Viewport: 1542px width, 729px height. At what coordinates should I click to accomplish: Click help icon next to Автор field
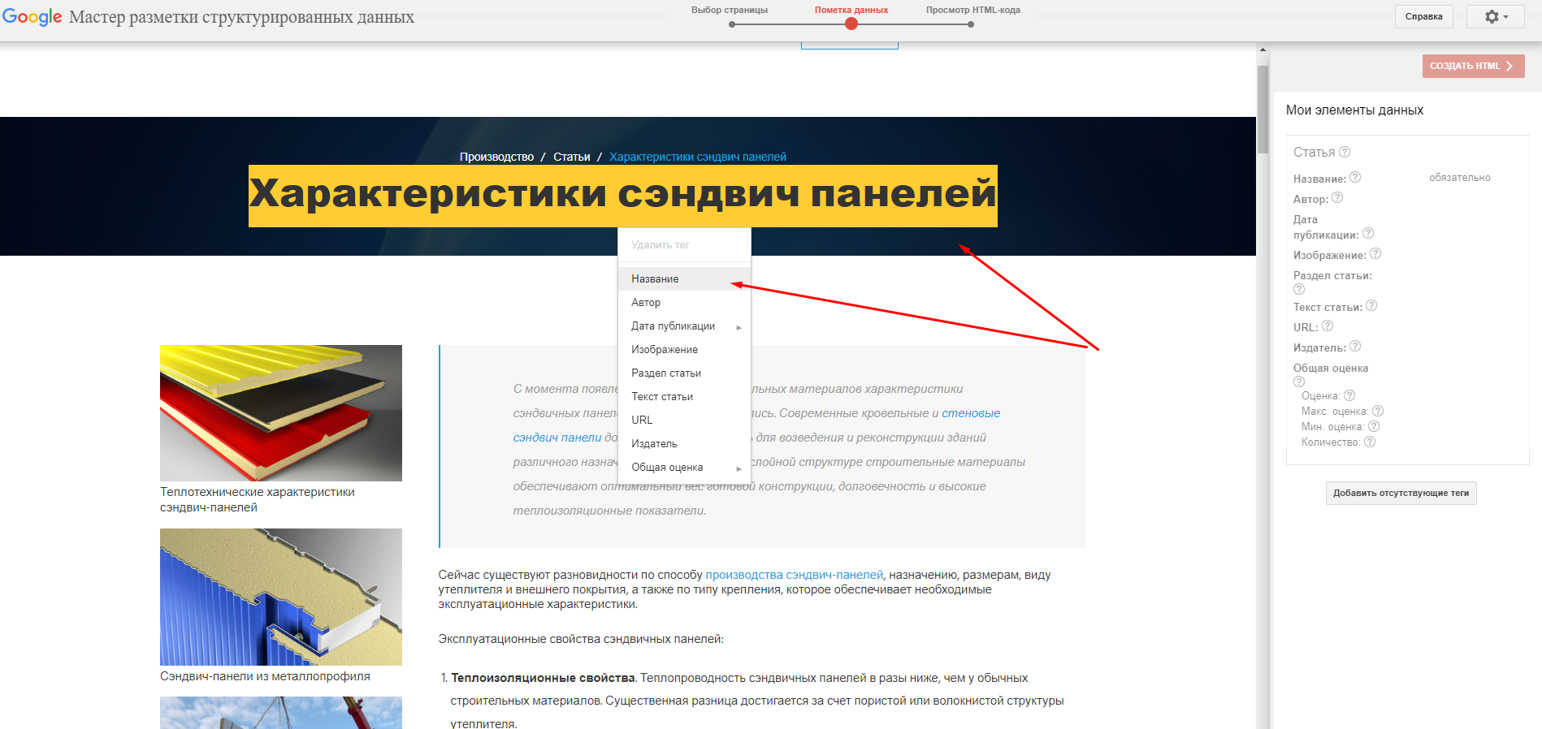click(x=1337, y=197)
